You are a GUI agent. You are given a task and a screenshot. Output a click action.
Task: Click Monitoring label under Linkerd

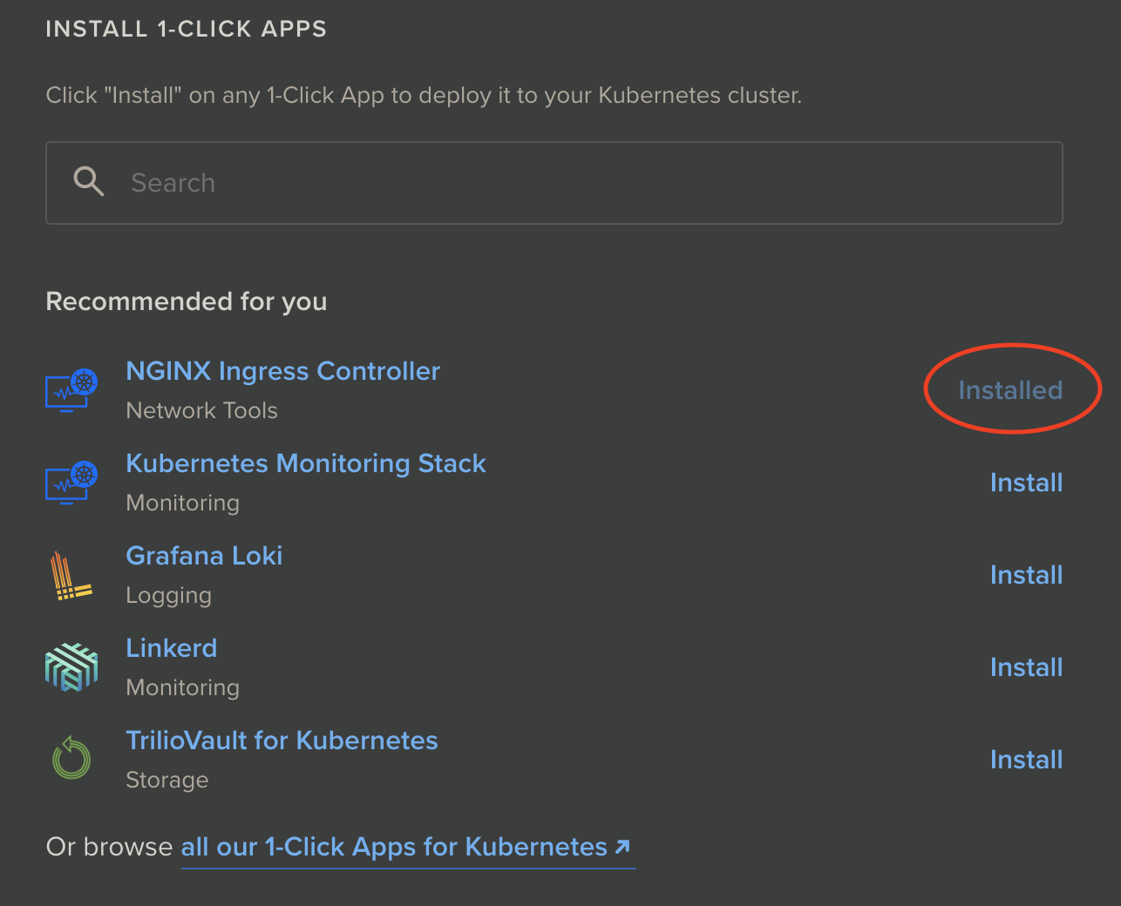(183, 687)
